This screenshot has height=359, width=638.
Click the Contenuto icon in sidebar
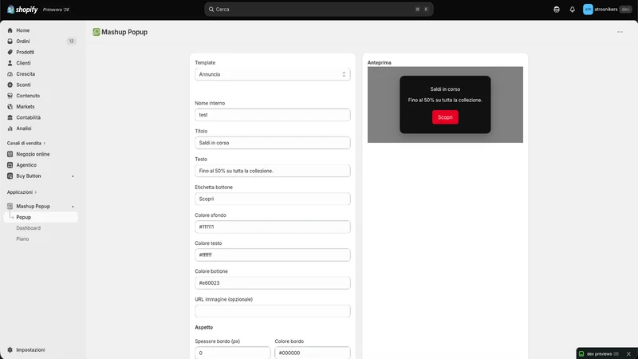point(10,96)
